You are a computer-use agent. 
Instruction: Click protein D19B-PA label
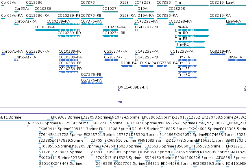tap(129, 63)
